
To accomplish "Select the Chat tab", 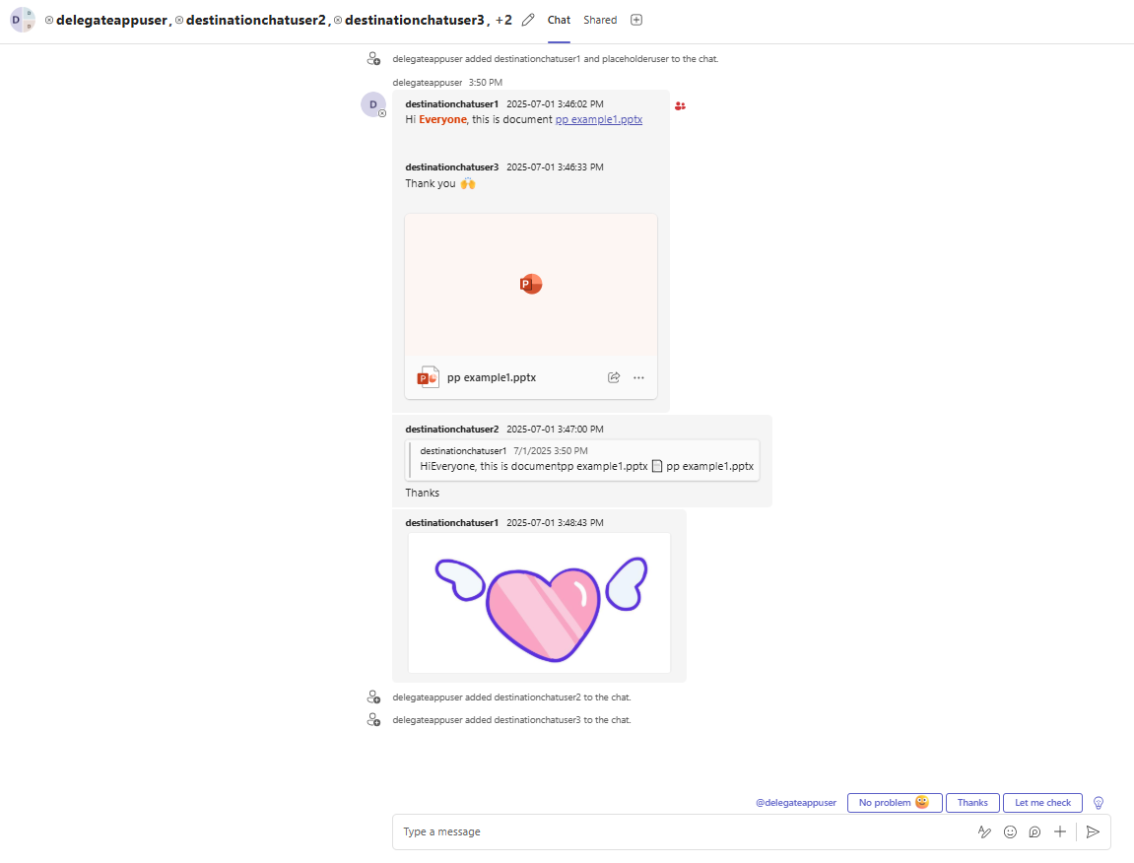I will 559,20.
